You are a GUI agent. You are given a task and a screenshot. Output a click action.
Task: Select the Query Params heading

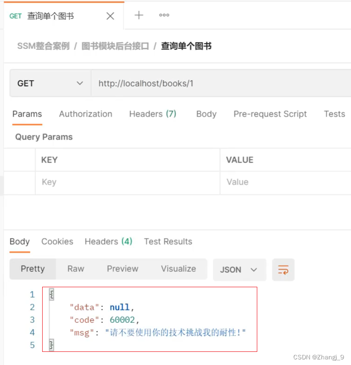tap(44, 137)
